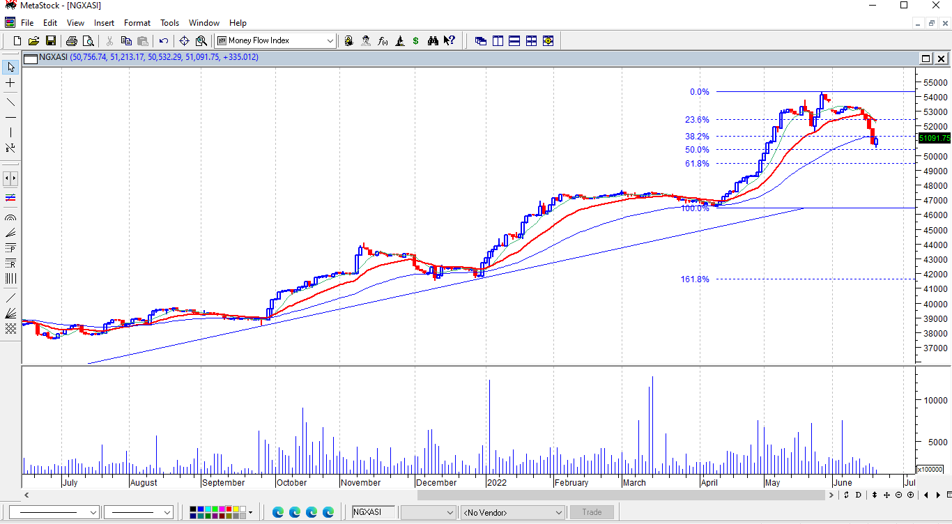This screenshot has height=524, width=952.
Task: Click the binoculars search icon
Action: [x=433, y=41]
